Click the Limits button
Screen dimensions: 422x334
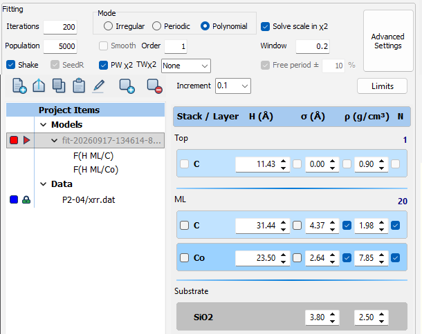(382, 86)
